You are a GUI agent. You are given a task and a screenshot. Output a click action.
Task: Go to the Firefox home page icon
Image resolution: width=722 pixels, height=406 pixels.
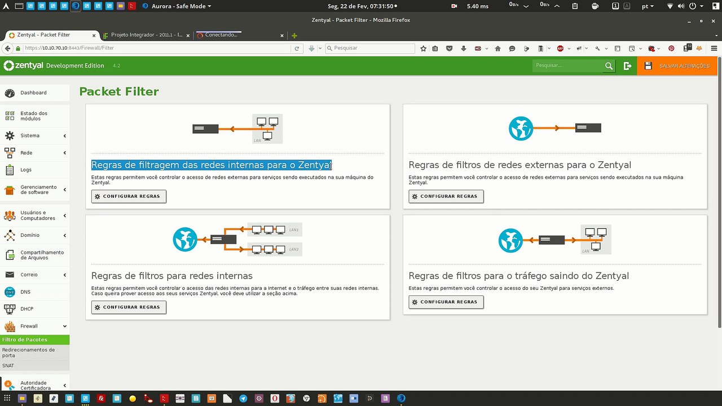point(498,48)
